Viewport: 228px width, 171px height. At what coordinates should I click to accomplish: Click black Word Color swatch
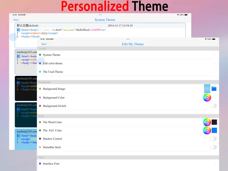point(214,122)
